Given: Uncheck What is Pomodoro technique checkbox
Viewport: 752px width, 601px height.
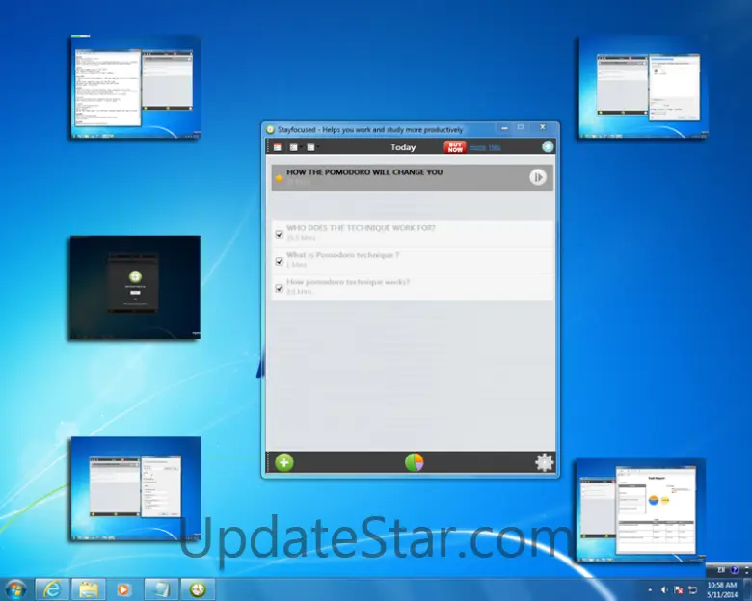Looking at the screenshot, I should [x=280, y=261].
